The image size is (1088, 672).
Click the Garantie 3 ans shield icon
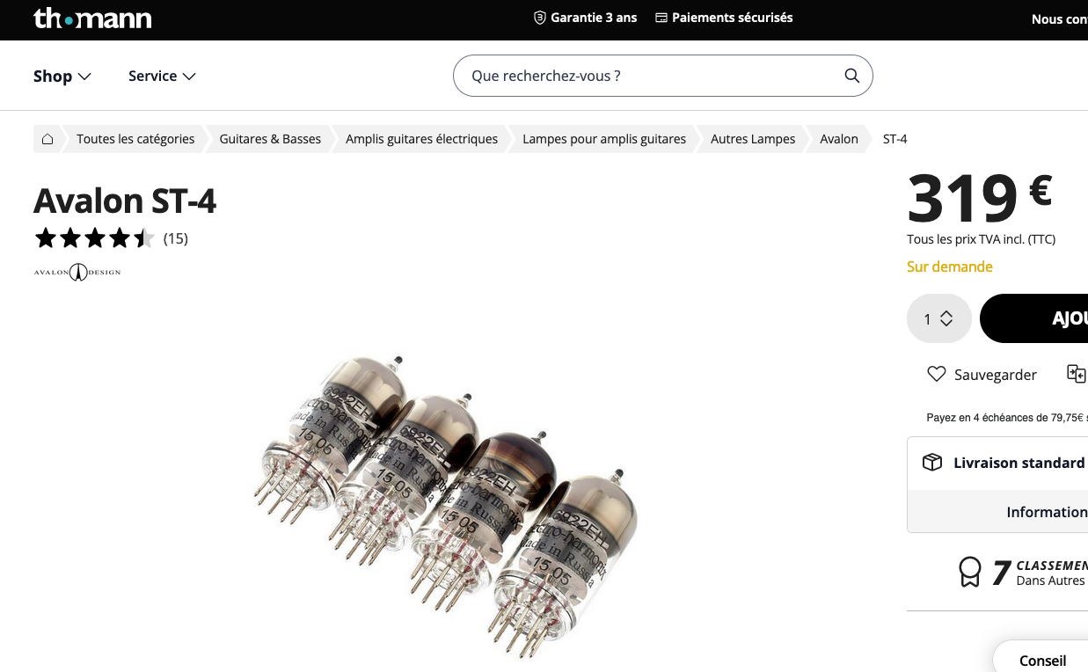[540, 18]
